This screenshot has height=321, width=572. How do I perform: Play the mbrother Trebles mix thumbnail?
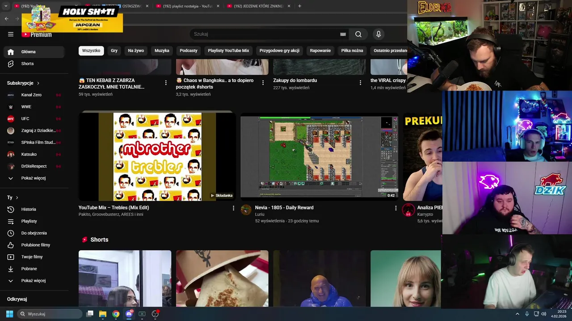coord(157,156)
